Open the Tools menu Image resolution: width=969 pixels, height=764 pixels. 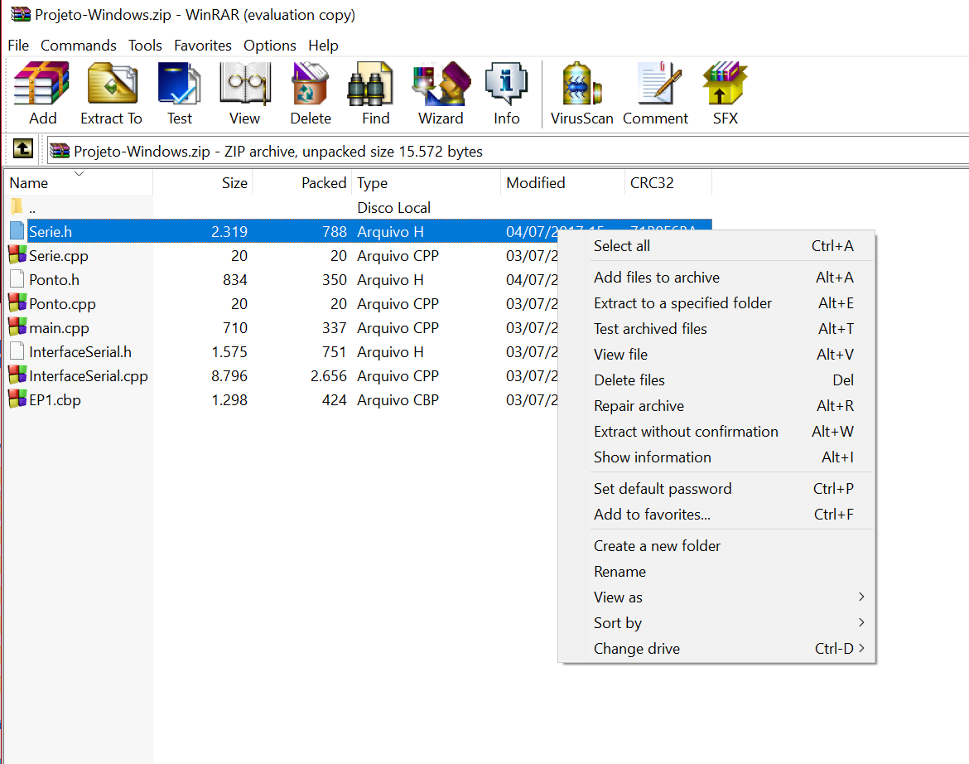coord(145,45)
